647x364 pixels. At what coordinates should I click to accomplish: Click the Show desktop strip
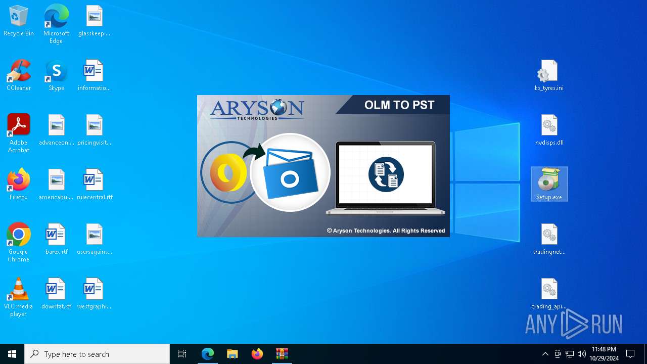click(x=645, y=354)
